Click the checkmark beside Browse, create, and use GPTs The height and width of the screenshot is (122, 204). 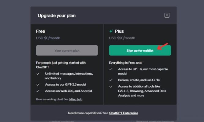111,80
